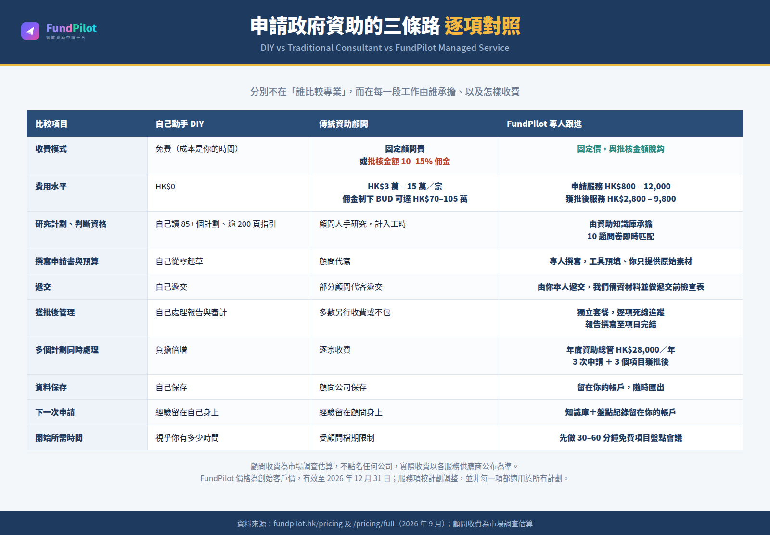
Task: Click the subtitle DIY vs Traditional Consultant line
Action: (x=385, y=48)
